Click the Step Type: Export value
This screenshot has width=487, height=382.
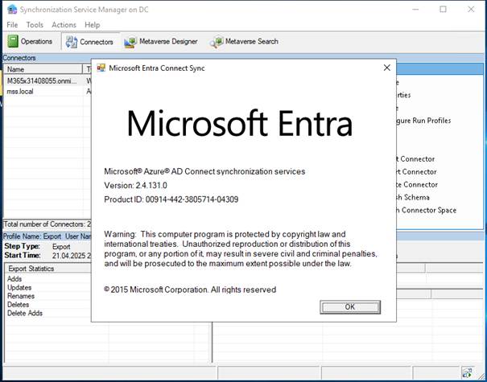pos(61,247)
